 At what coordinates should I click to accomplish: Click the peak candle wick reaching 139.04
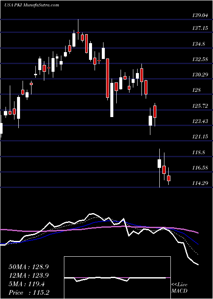pyautogui.click(x=78, y=29)
